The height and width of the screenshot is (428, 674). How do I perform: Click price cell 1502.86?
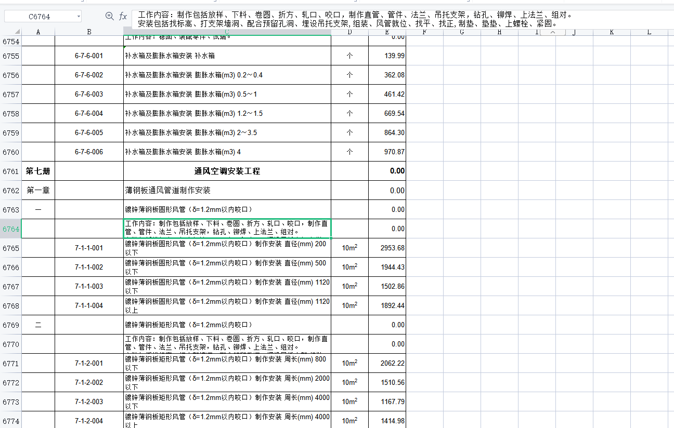click(387, 286)
